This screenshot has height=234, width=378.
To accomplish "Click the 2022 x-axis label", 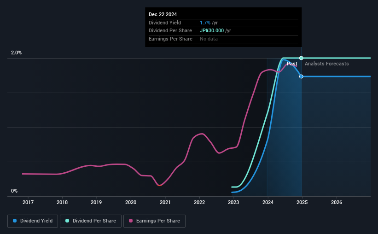I will (x=199, y=202).
